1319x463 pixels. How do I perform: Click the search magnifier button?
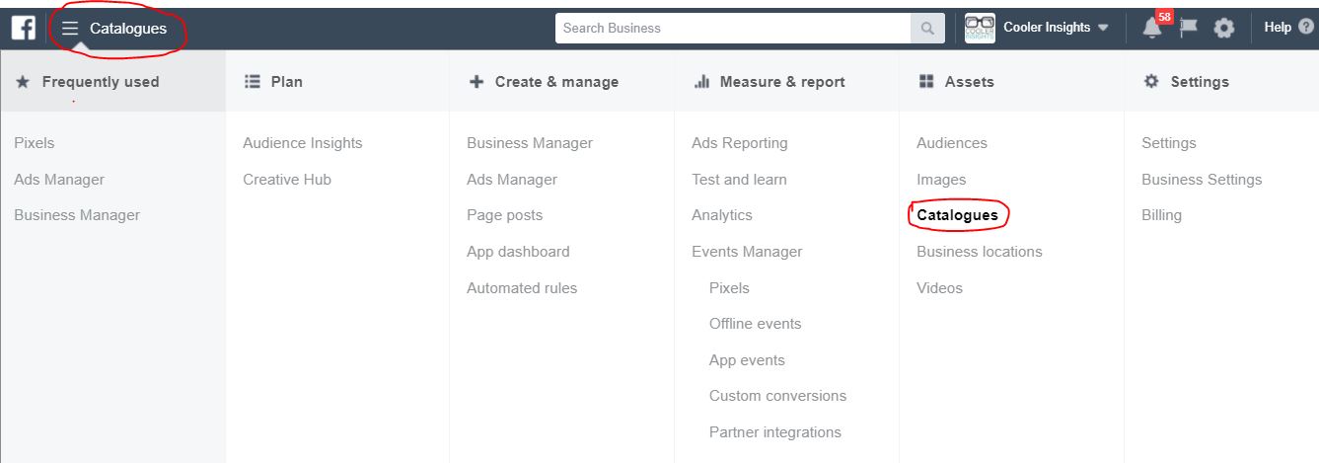[x=927, y=29]
